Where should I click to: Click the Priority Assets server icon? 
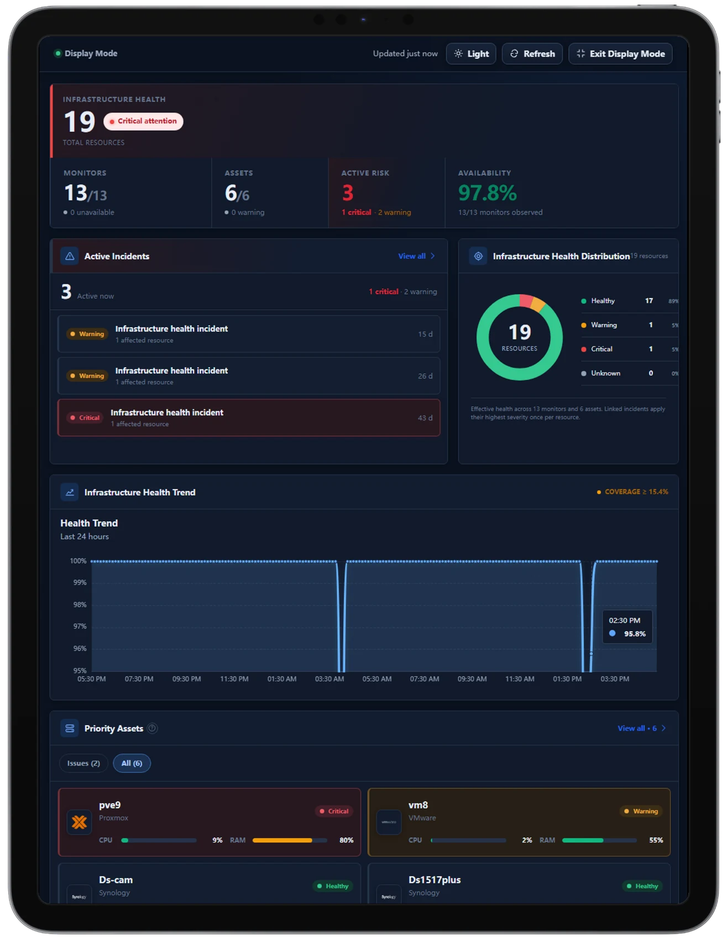pyautogui.click(x=70, y=728)
